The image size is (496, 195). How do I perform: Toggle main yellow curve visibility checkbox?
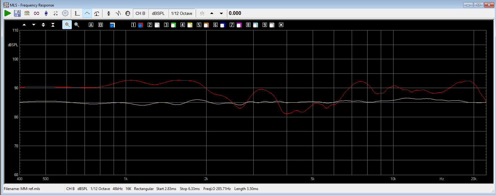click(x=112, y=25)
